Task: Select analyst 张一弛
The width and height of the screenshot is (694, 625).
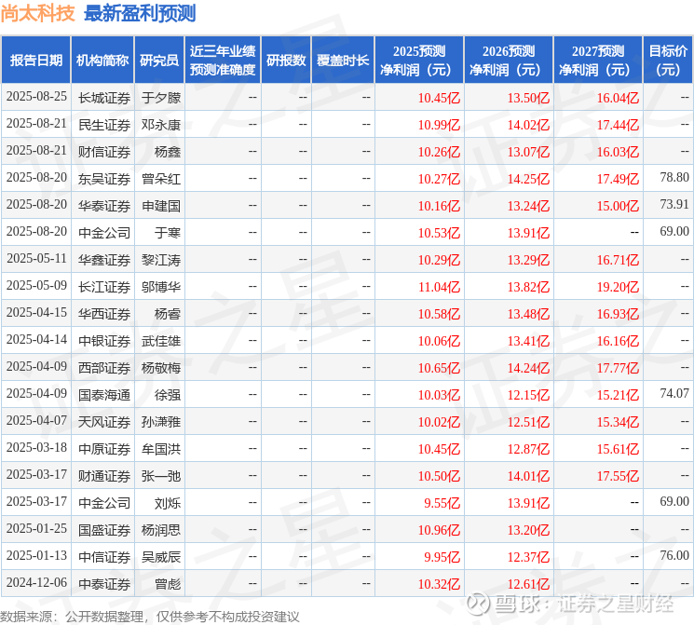Action: point(161,476)
